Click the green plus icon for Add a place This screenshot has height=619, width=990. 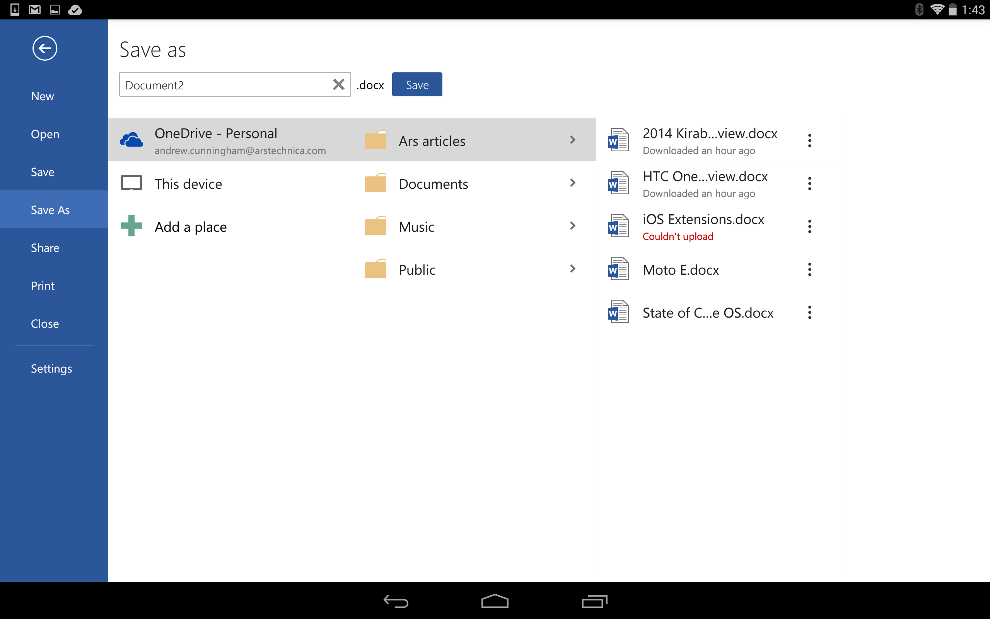(x=131, y=226)
